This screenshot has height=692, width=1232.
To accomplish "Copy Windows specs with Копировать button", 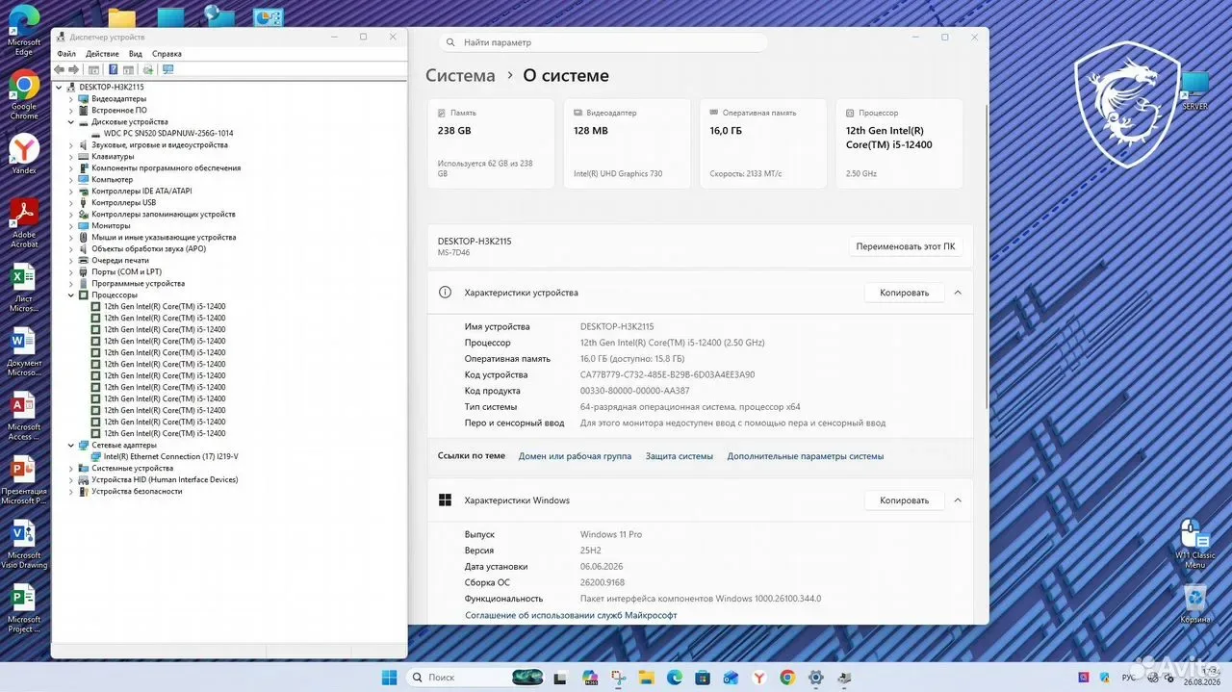I will click(x=904, y=500).
